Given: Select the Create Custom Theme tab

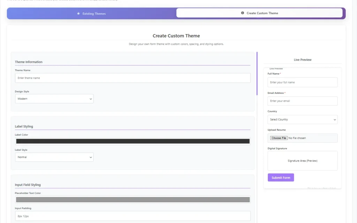Looking at the screenshot, I should point(259,13).
